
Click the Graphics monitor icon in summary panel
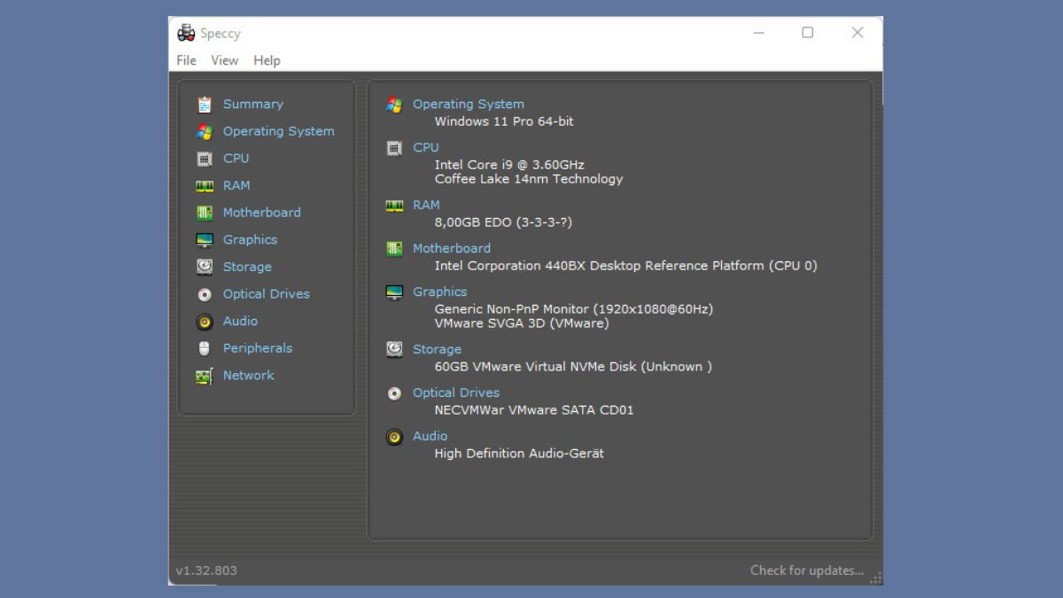click(394, 292)
